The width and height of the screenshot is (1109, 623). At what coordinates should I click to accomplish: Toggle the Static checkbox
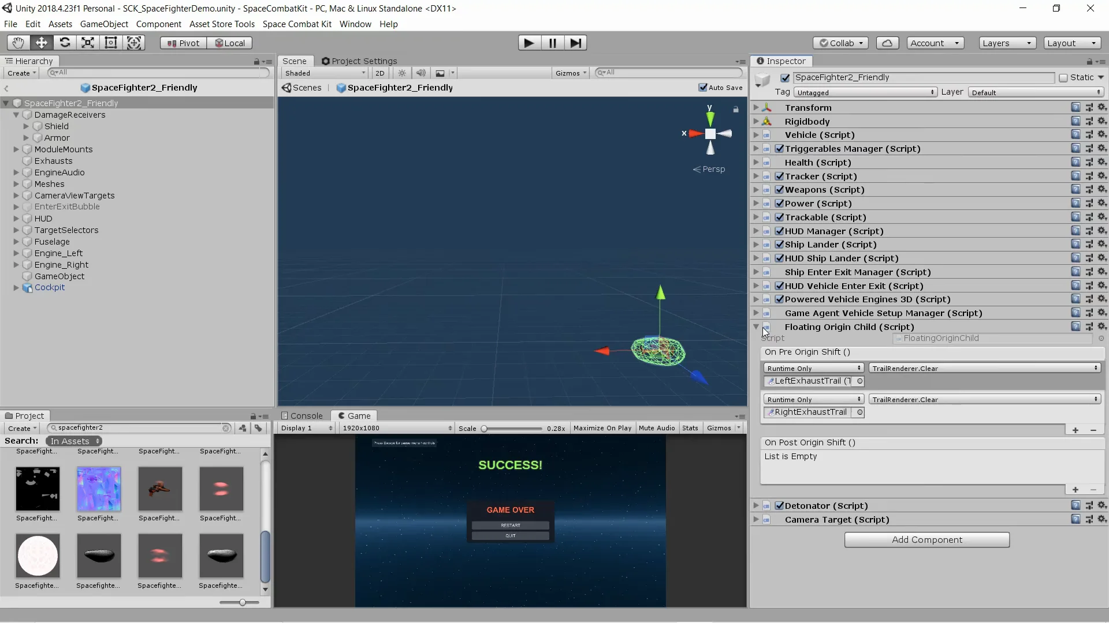pos(1063,78)
